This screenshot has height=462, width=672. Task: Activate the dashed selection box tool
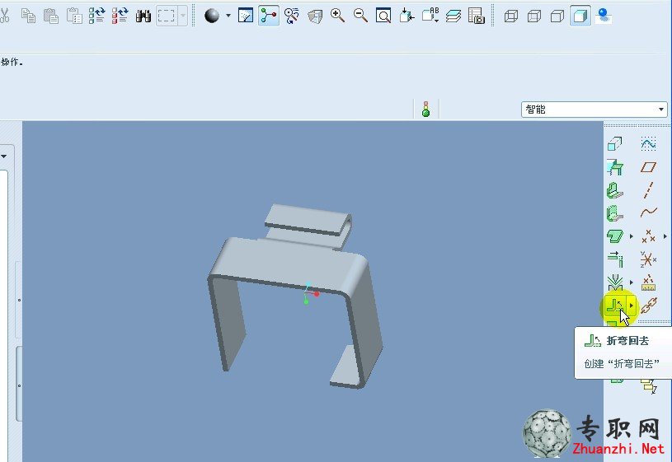point(167,16)
